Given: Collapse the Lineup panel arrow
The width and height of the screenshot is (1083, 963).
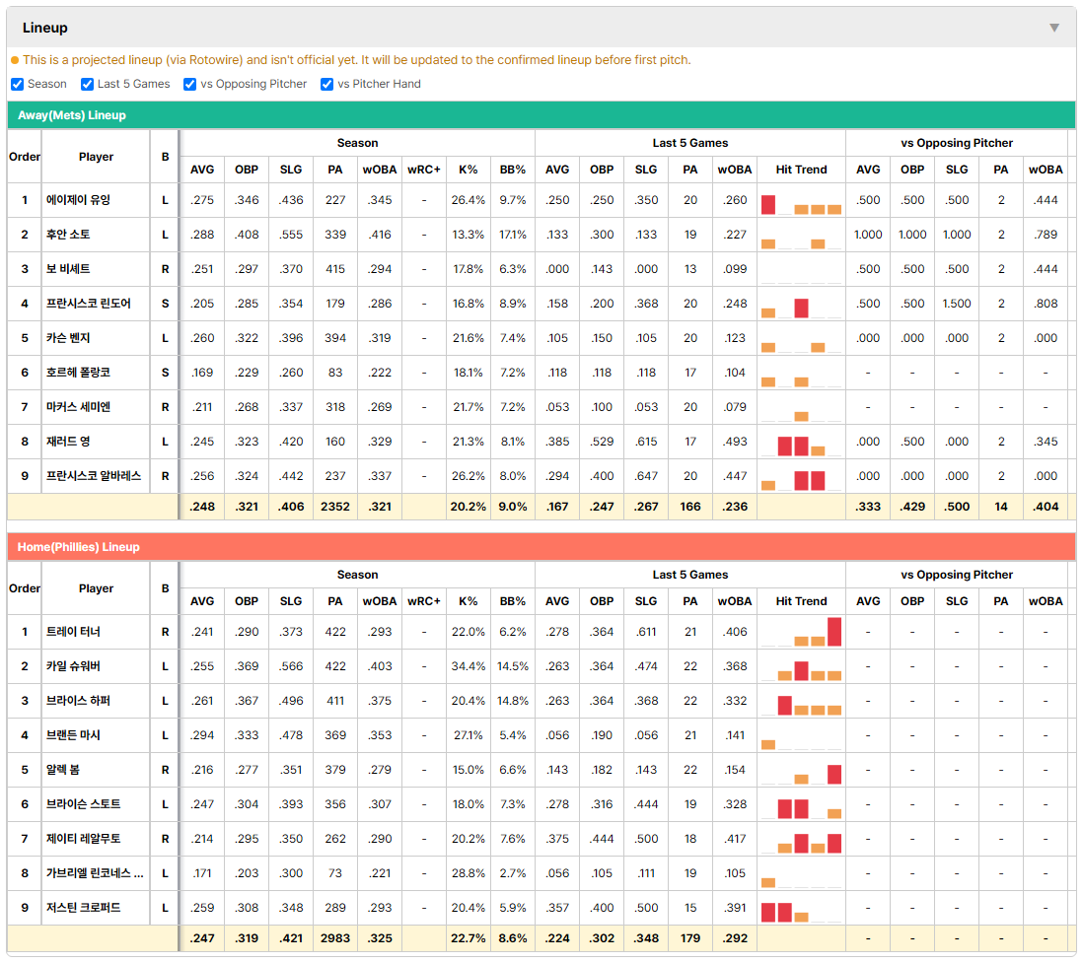Looking at the screenshot, I should 1054,28.
